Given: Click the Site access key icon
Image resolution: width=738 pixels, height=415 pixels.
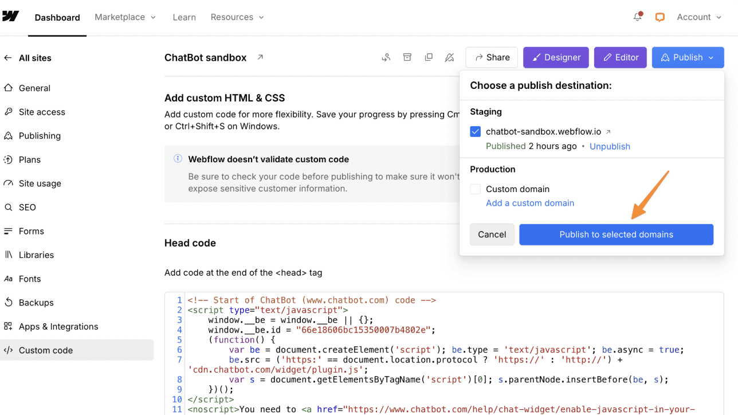Looking at the screenshot, I should [x=8, y=112].
